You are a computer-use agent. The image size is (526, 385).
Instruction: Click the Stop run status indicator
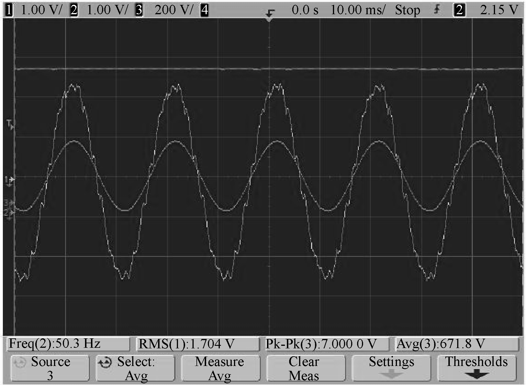407,11
